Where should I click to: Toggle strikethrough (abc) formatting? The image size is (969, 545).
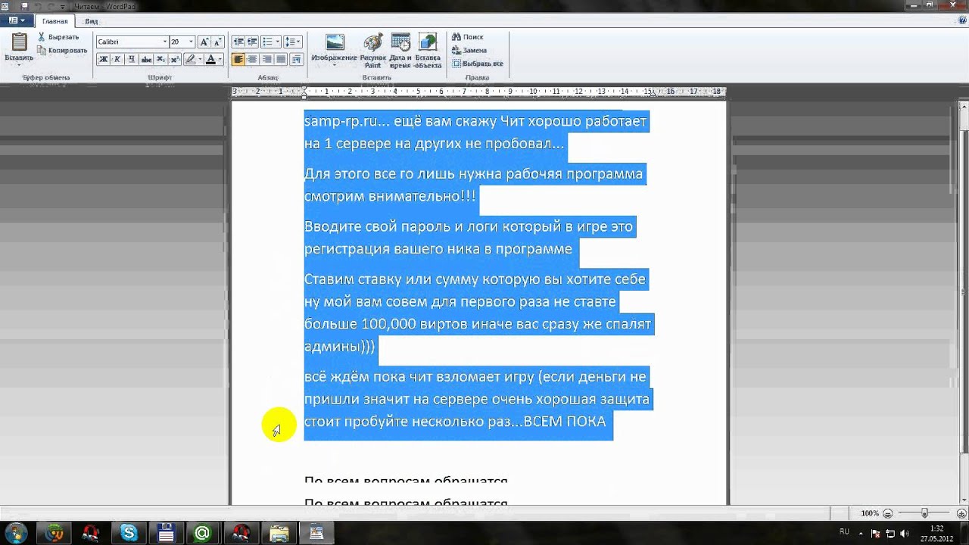pyautogui.click(x=146, y=59)
